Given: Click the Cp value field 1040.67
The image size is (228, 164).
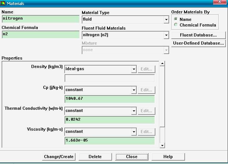Looking at the screenshot, I should coord(109,99).
